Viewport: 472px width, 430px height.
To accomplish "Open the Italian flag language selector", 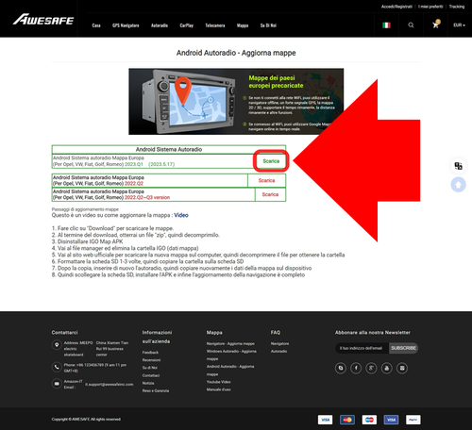I will (x=386, y=25).
